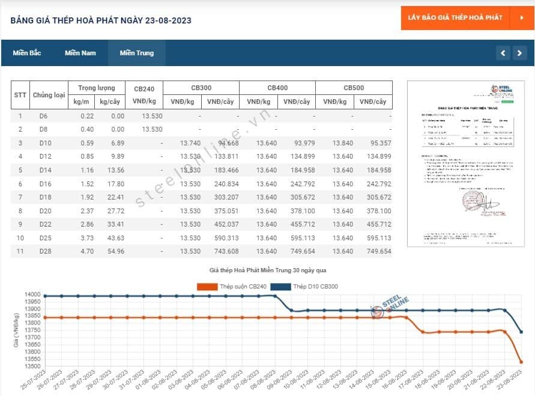Click the 13.840 CB500 price in D10 row

[x=343, y=143]
